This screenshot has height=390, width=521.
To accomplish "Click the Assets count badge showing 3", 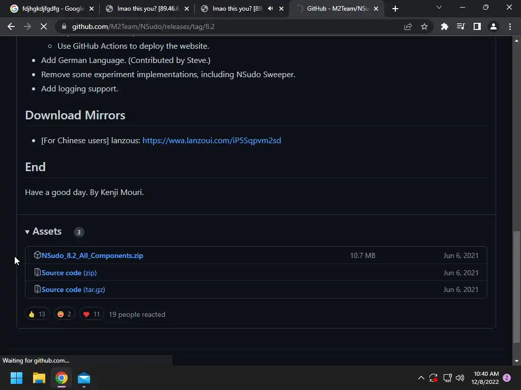I will click(x=79, y=232).
